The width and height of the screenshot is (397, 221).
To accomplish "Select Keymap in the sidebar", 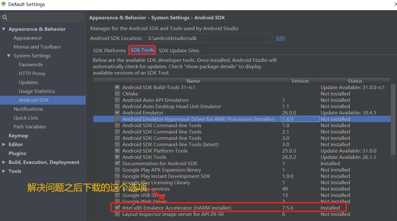I will 18,135.
